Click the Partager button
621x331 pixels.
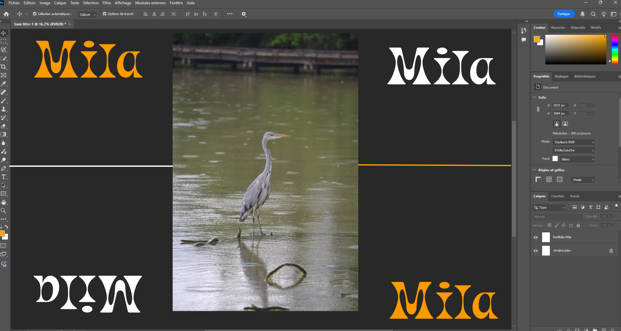coord(564,14)
